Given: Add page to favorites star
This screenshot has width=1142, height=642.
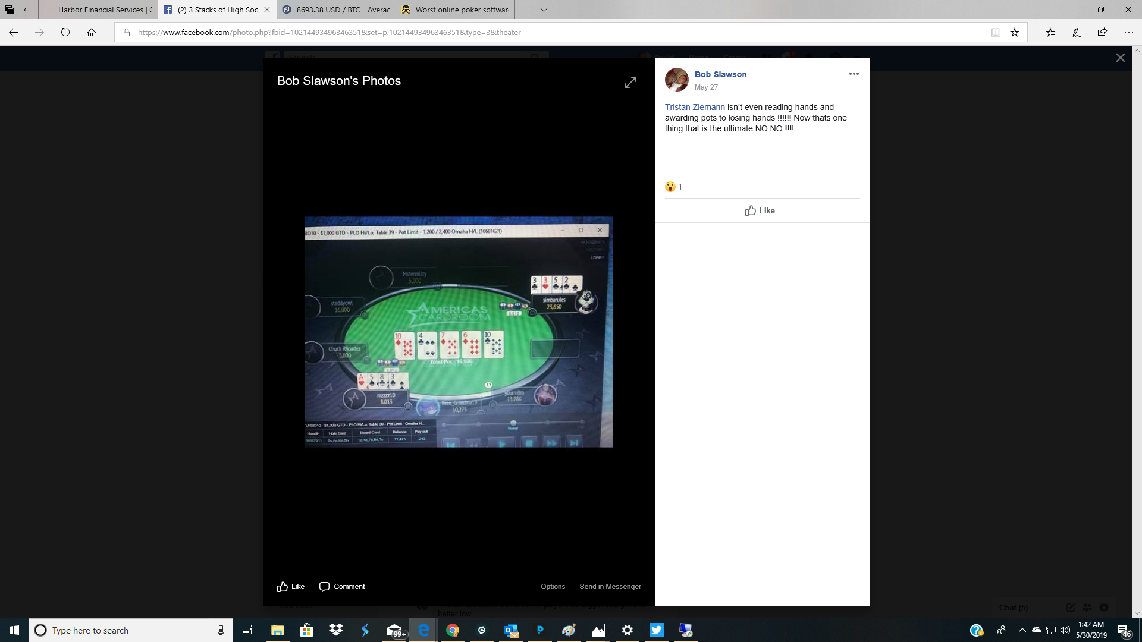Looking at the screenshot, I should pyautogui.click(x=1015, y=32).
